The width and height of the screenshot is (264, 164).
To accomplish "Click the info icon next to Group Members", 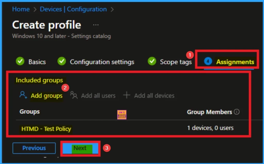I will point(237,112).
